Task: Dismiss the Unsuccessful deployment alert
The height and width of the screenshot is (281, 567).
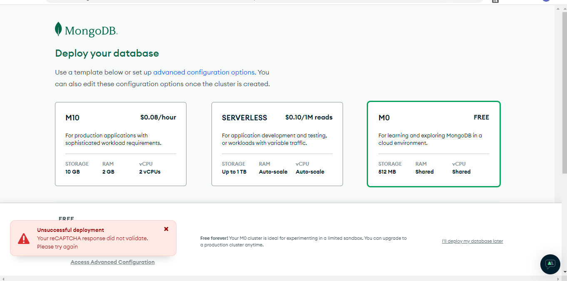Action: (x=166, y=229)
